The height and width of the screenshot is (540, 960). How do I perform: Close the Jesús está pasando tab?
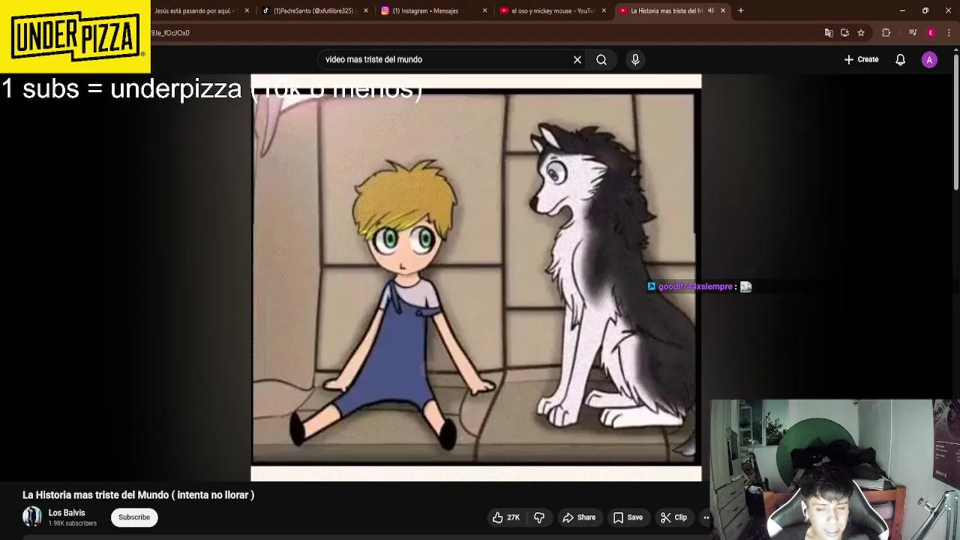pos(247,10)
